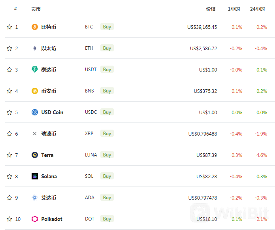Click the Polkadot pink dotted icon
275x230 pixels.
35,219
